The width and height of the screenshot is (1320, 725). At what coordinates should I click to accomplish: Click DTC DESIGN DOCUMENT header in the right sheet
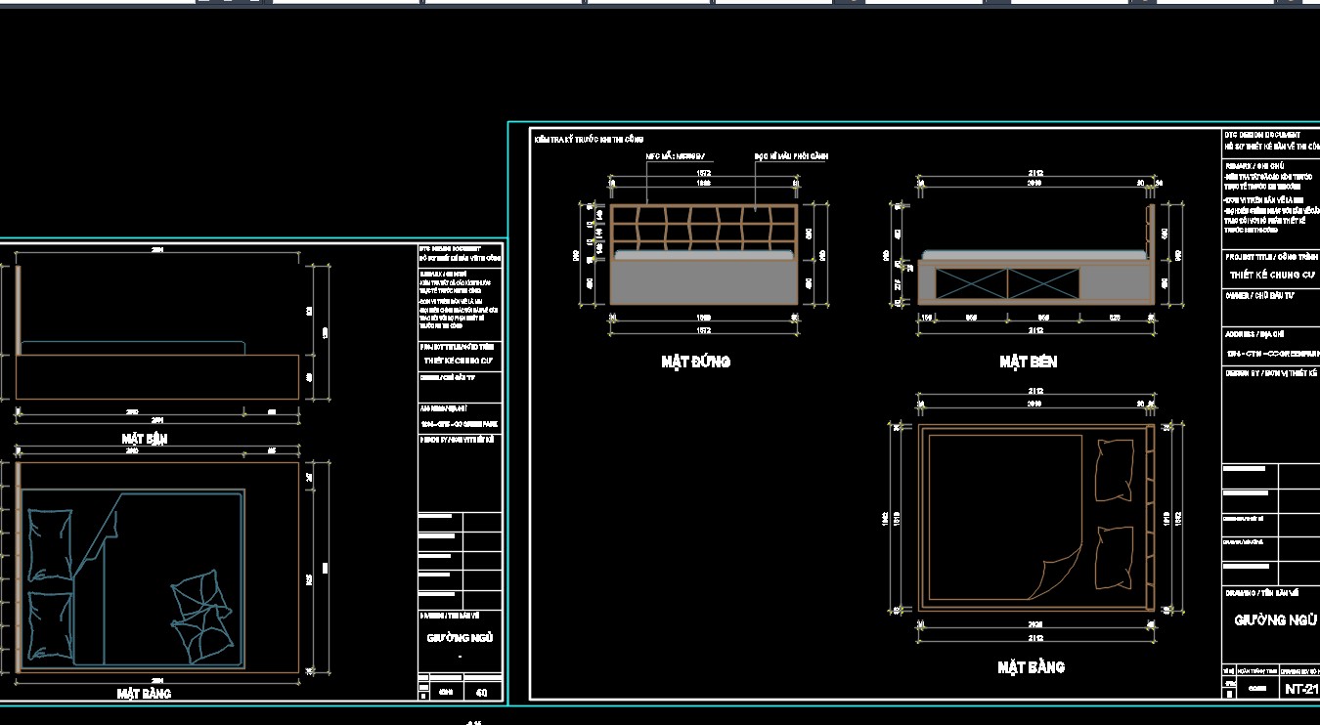(x=1262, y=135)
